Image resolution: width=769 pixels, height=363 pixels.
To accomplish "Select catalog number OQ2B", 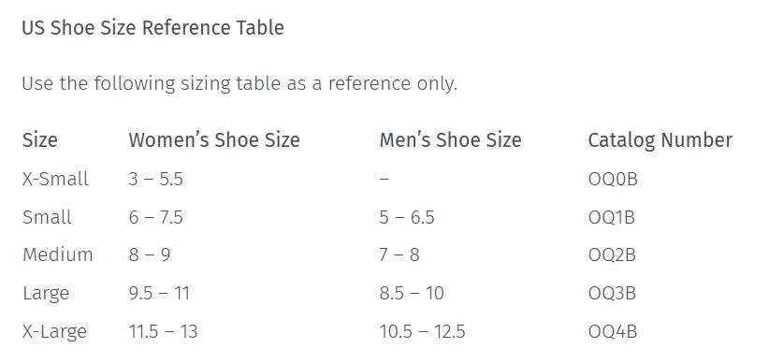I will tap(612, 255).
